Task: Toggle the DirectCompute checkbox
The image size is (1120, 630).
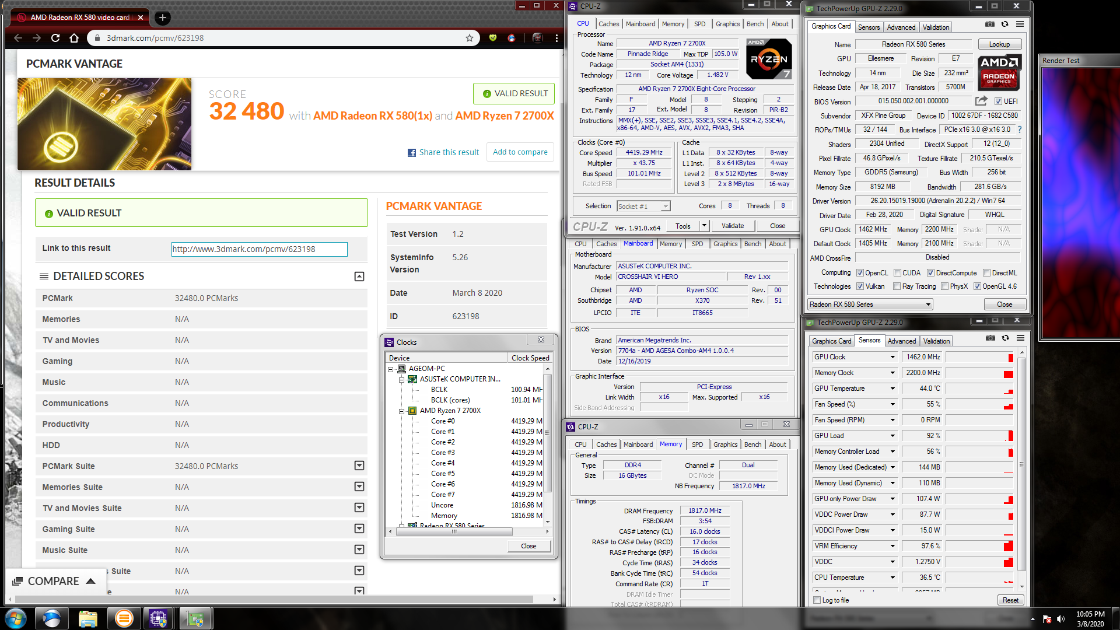Action: (x=930, y=273)
